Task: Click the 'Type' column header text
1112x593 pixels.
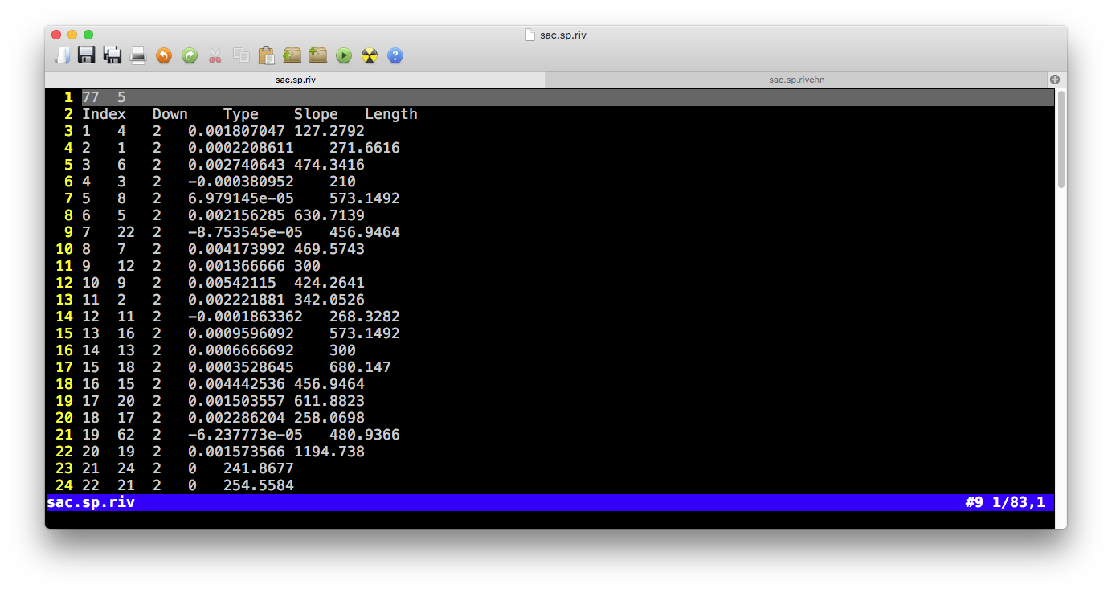Action: click(241, 114)
